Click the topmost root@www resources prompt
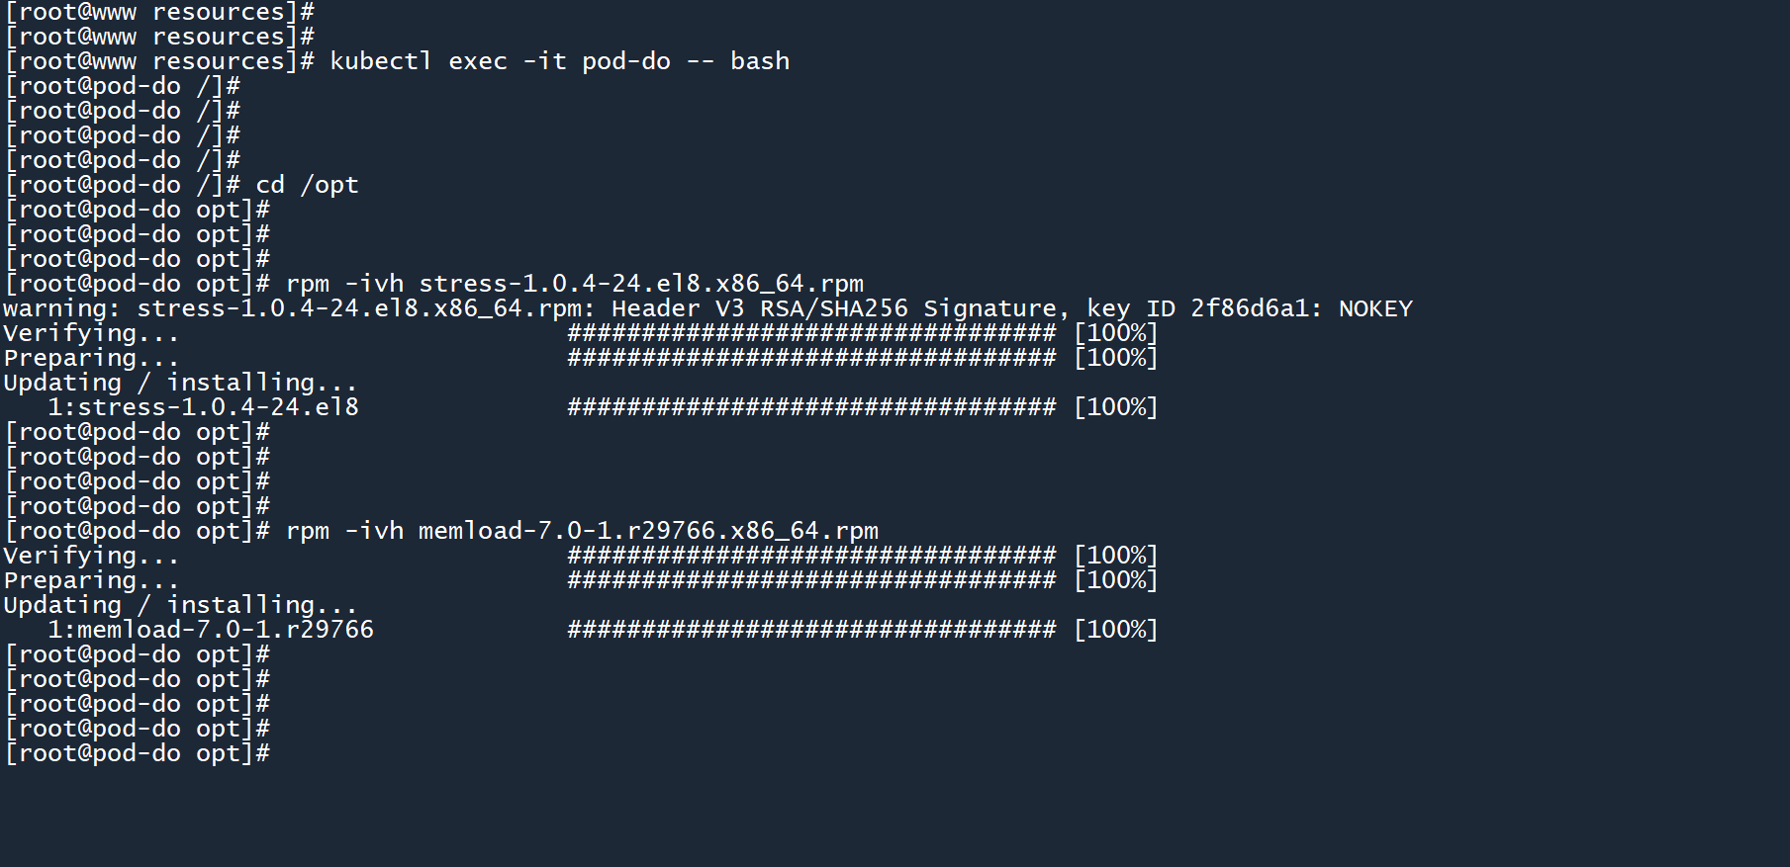This screenshot has height=867, width=1790. [x=159, y=12]
